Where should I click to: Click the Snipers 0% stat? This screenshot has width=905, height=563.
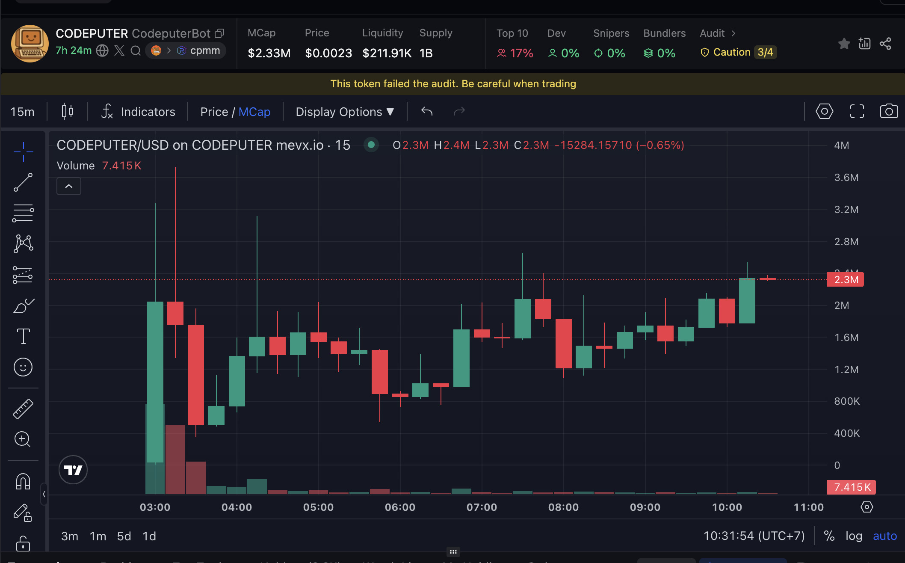[611, 43]
